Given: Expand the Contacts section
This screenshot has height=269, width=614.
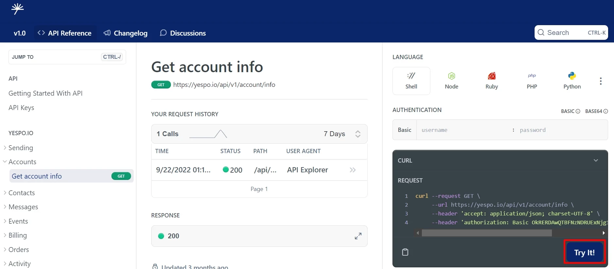Looking at the screenshot, I should pos(5,193).
